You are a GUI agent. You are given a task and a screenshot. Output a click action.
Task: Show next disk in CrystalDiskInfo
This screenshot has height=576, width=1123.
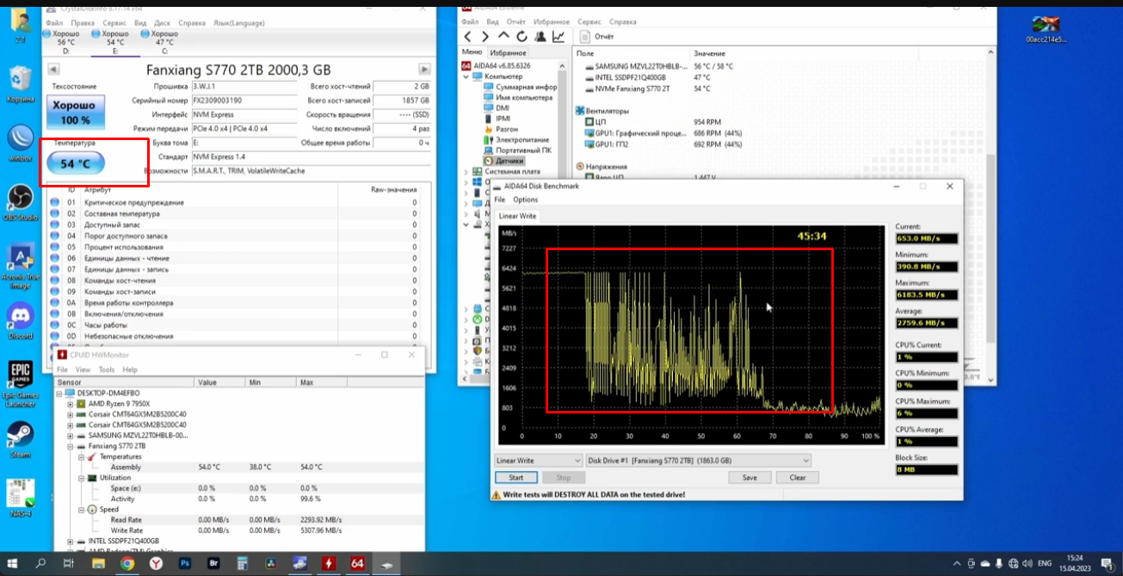coord(424,69)
